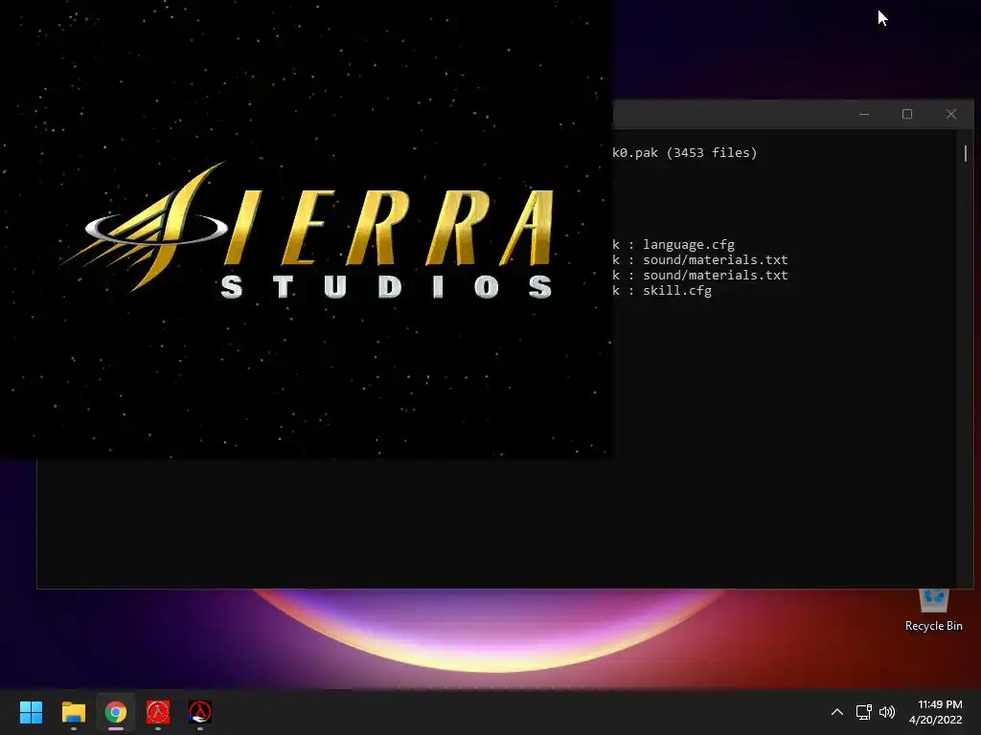Maximize the console window
981x735 pixels.
(x=907, y=115)
